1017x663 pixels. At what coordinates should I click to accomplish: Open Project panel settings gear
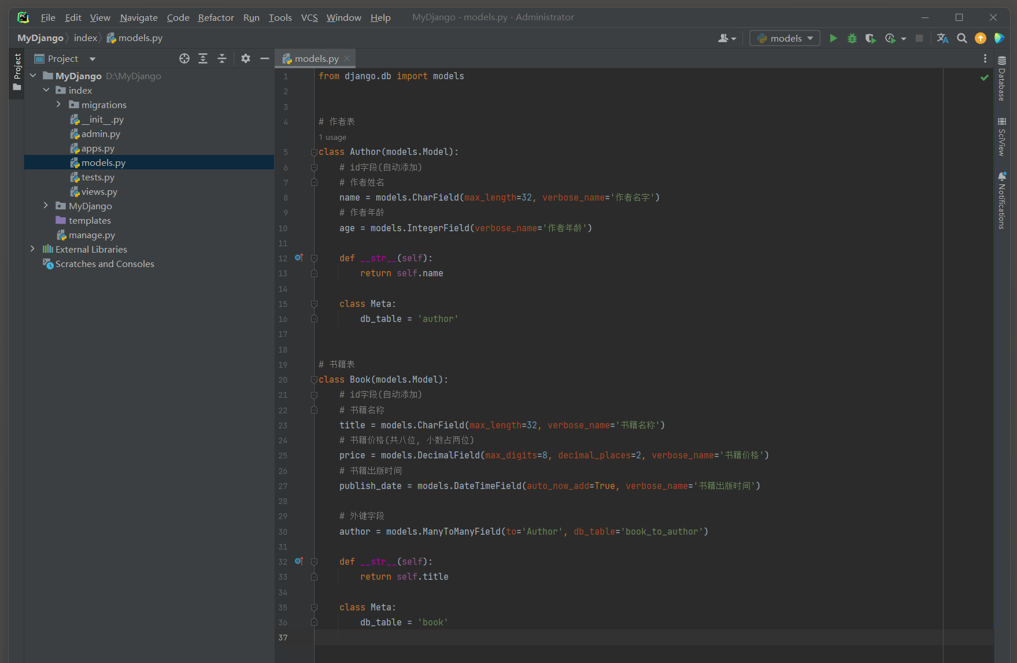pos(246,58)
